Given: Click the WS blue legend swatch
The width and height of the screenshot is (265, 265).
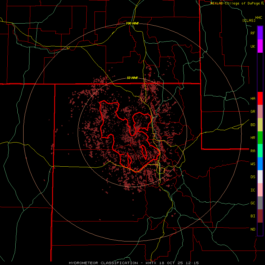Looking at the screenshot, I should [x=260, y=164].
